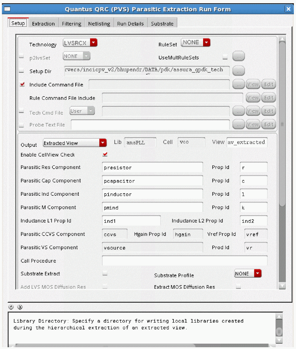This screenshot has height=349, width=296.
Task: Click the window menu icon in title bar
Action: tap(7, 9)
